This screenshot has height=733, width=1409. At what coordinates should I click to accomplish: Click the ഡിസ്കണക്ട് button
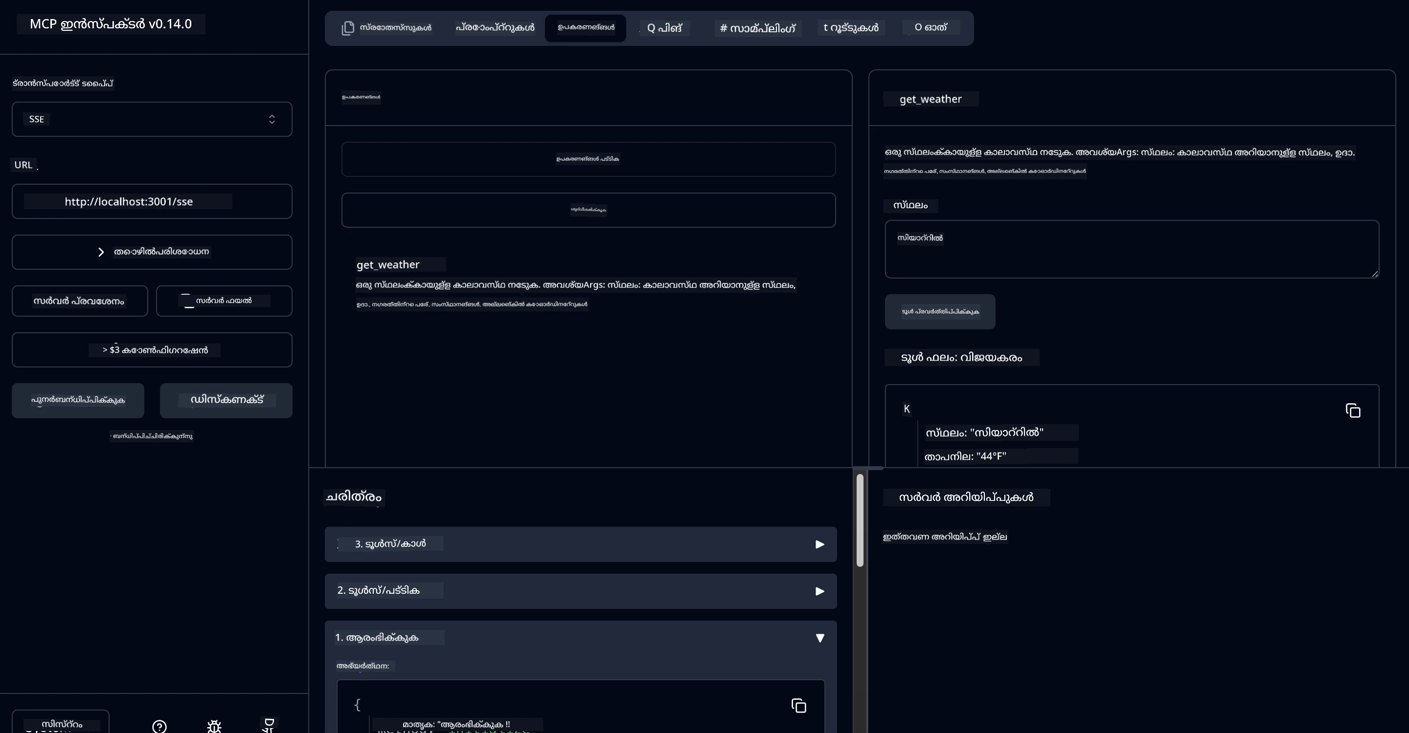point(226,400)
